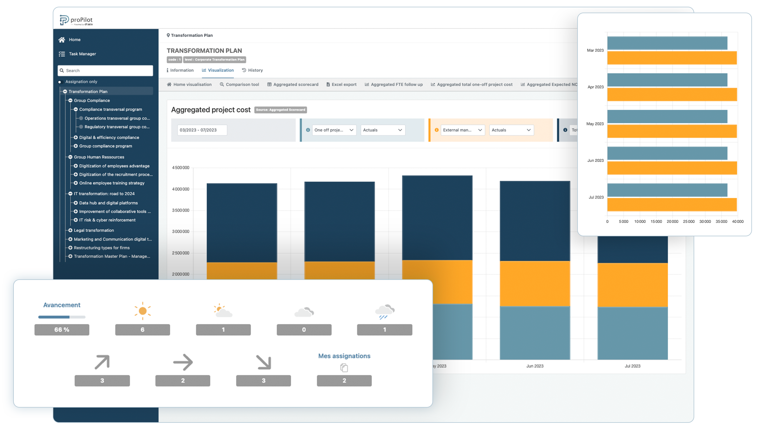Screen dimensions: 759x431
Task: Switch to the Information tab
Action: point(180,70)
